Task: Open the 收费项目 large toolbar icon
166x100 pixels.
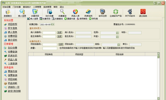Action: (x=35, y=13)
